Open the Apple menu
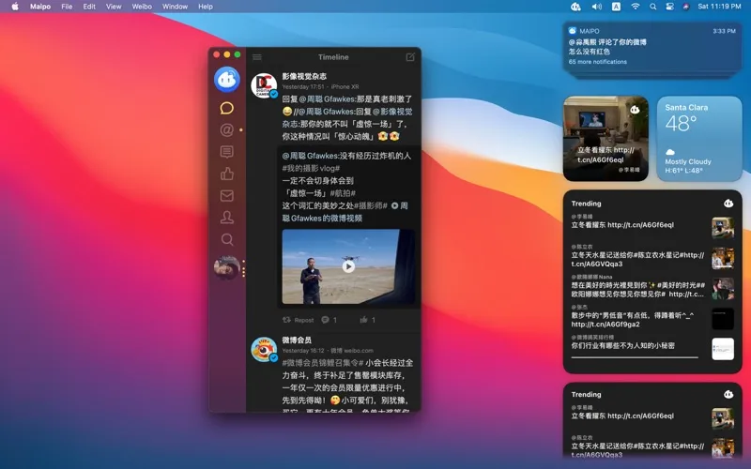The image size is (751, 469). pyautogui.click(x=15, y=7)
